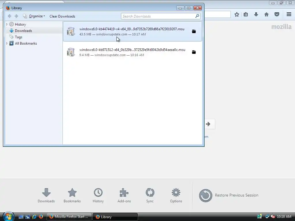Launch Internet Explorer from quick launch

(x=34, y=217)
